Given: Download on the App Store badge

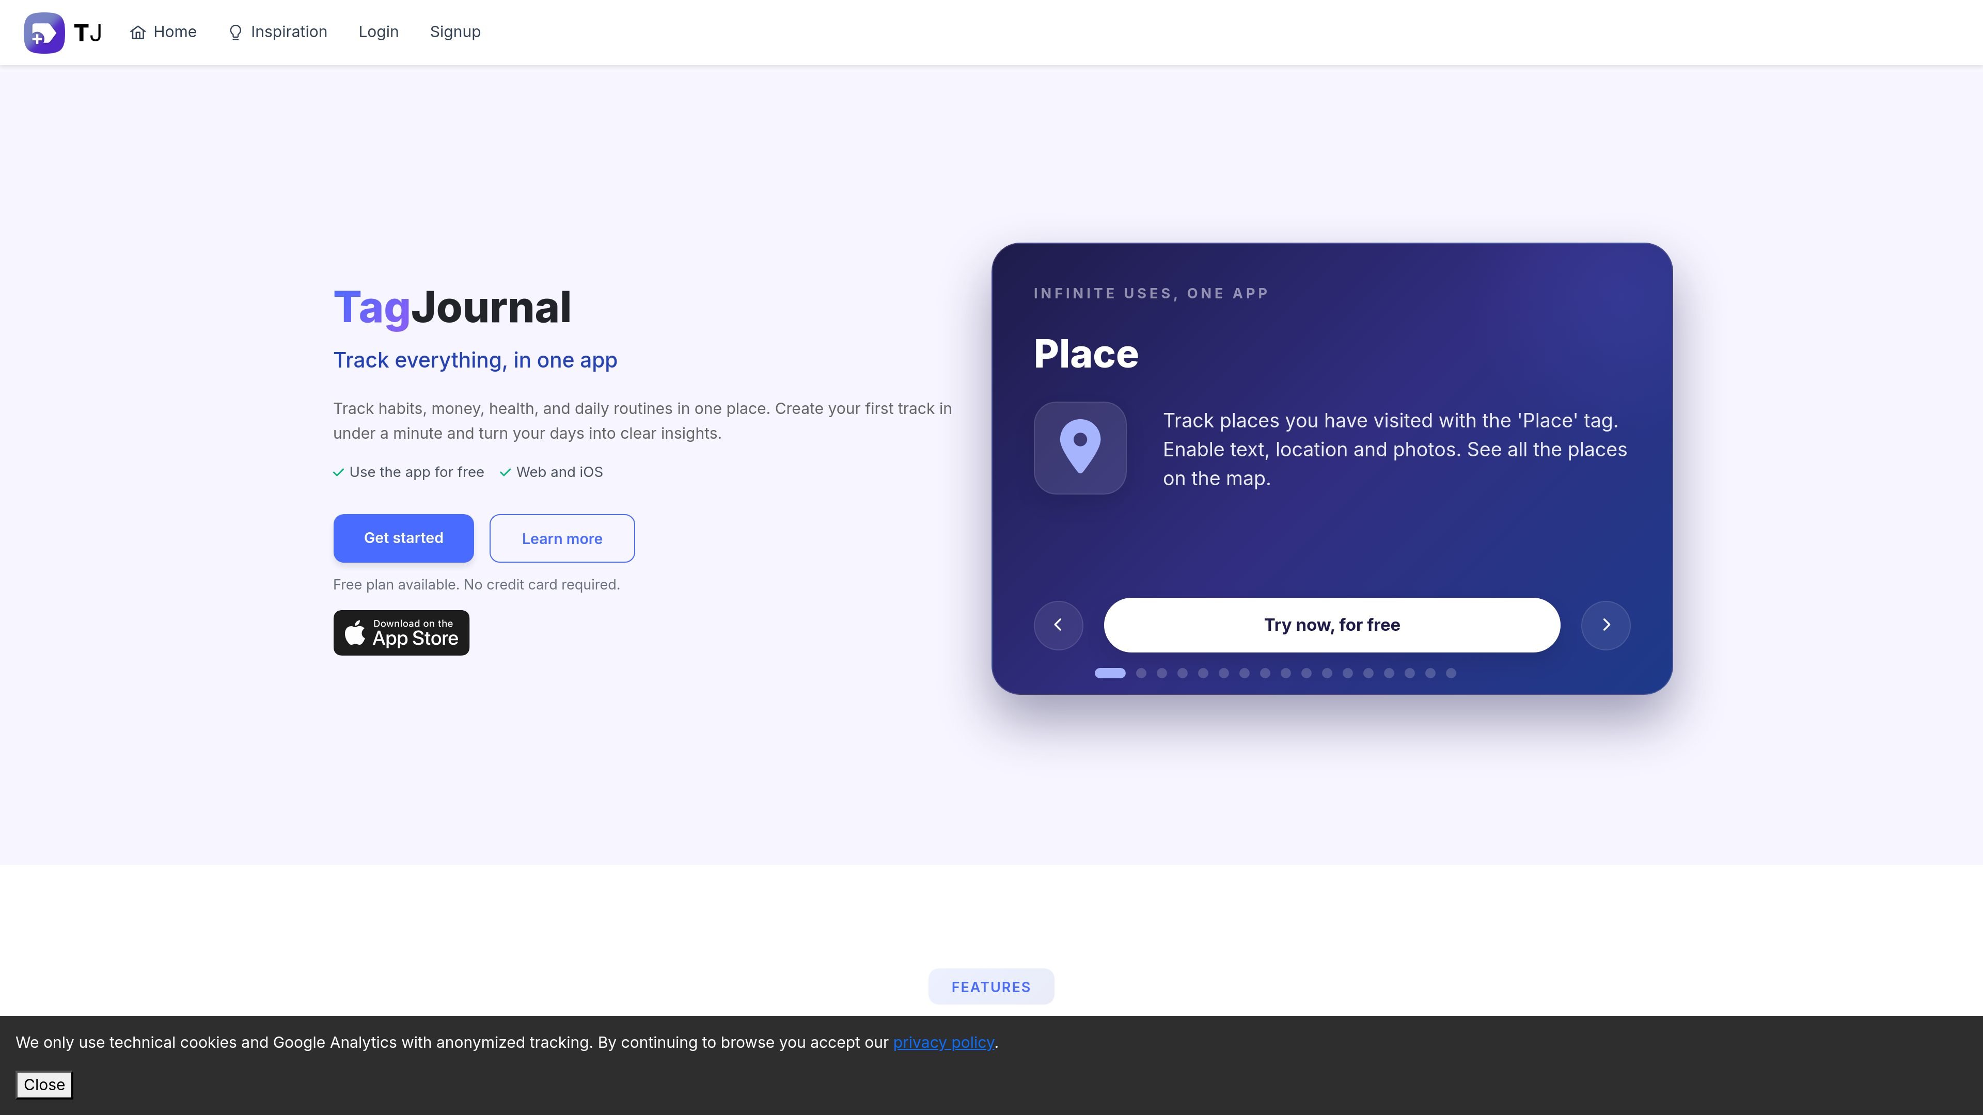Looking at the screenshot, I should (x=401, y=632).
